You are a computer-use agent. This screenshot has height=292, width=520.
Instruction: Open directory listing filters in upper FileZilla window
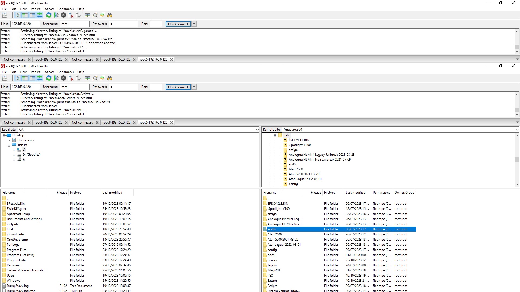tap(87, 15)
